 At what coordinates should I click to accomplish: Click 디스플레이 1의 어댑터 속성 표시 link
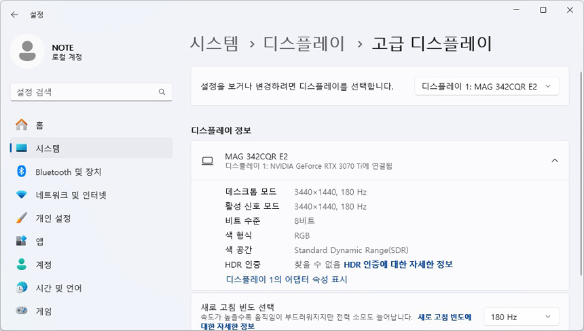tap(287, 279)
